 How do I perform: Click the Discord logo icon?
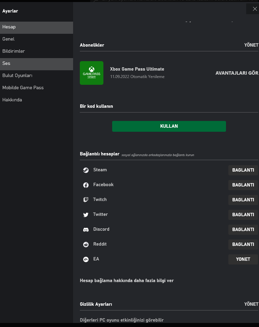coord(86,230)
